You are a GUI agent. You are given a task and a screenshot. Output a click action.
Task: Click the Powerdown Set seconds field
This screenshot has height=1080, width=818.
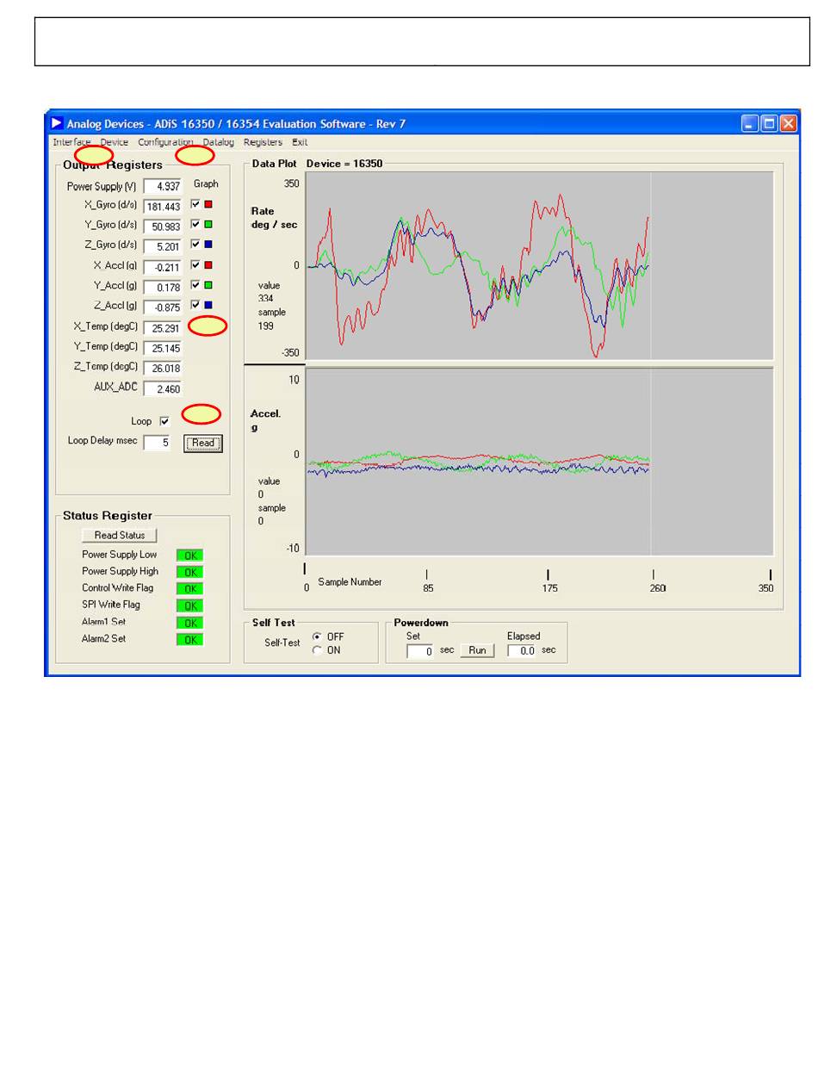pyautogui.click(x=420, y=651)
